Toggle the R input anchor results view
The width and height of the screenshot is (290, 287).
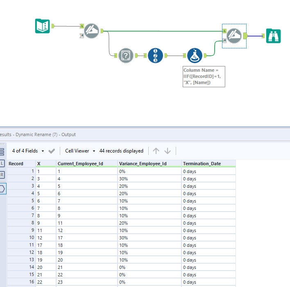click(x=2, y=175)
